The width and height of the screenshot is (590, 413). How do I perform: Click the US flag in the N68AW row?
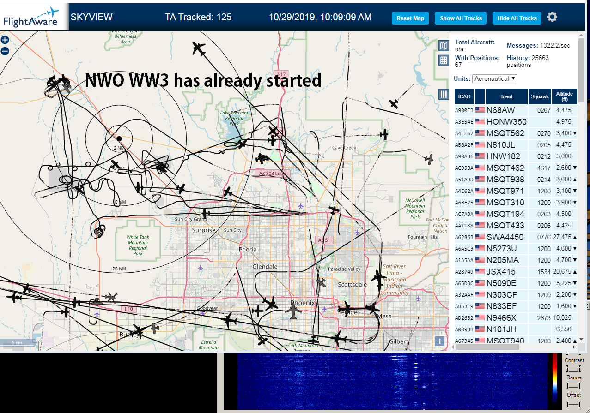coord(480,110)
